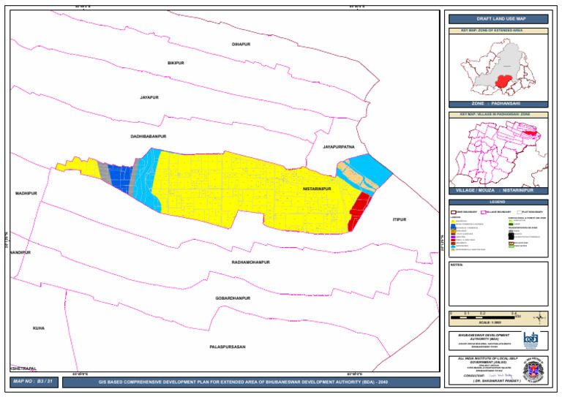Click the DIHAPUR village label
The width and height of the screenshot is (562, 397).
tap(241, 44)
